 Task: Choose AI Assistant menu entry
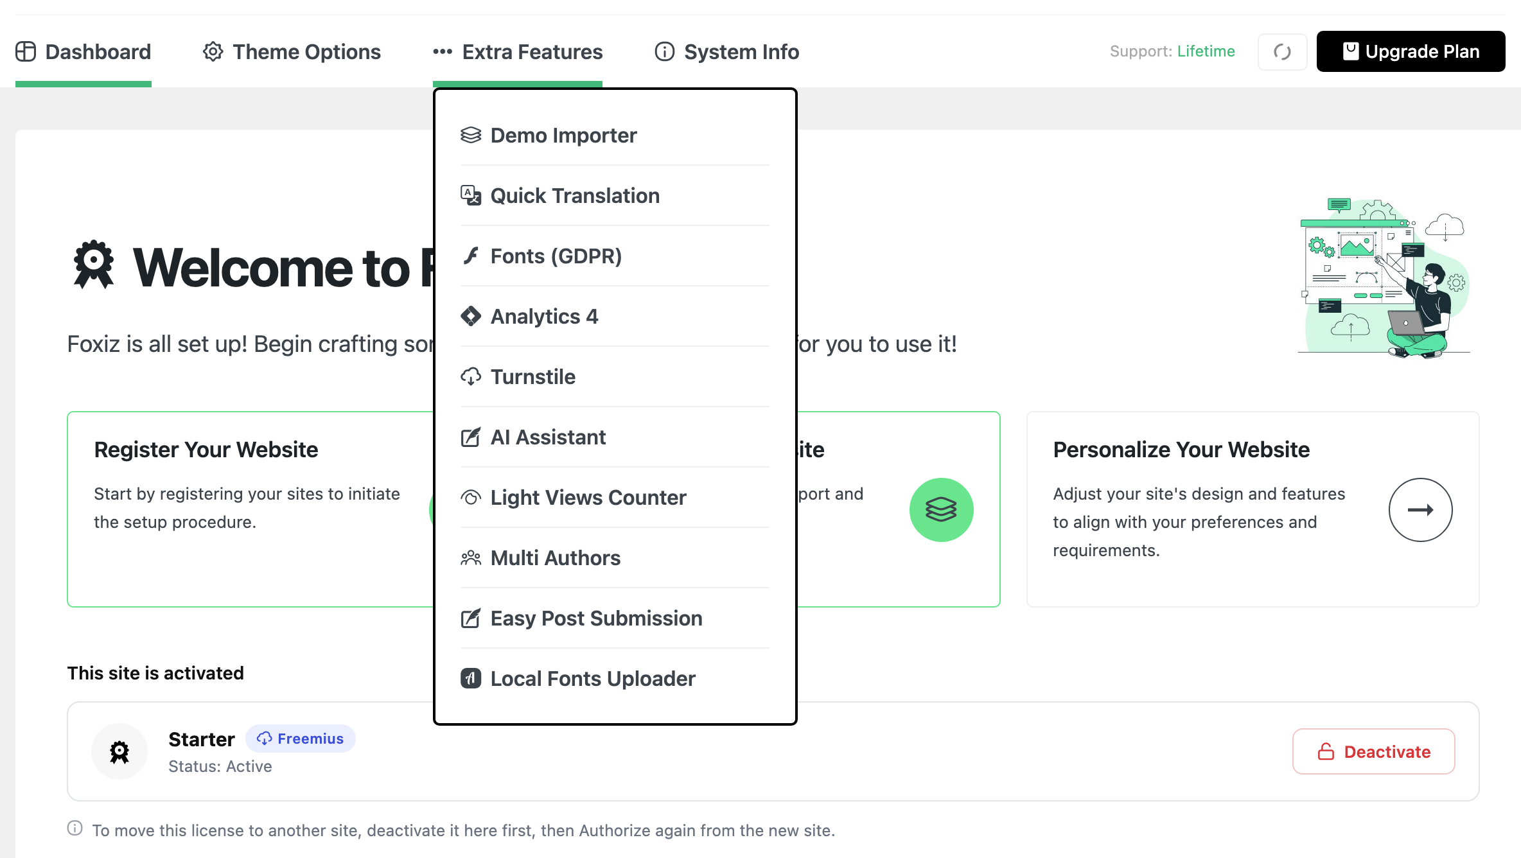(615, 437)
